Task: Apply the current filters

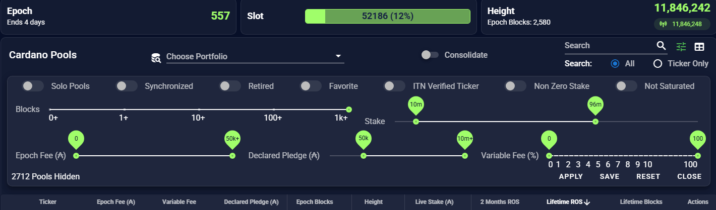Action: click(571, 176)
